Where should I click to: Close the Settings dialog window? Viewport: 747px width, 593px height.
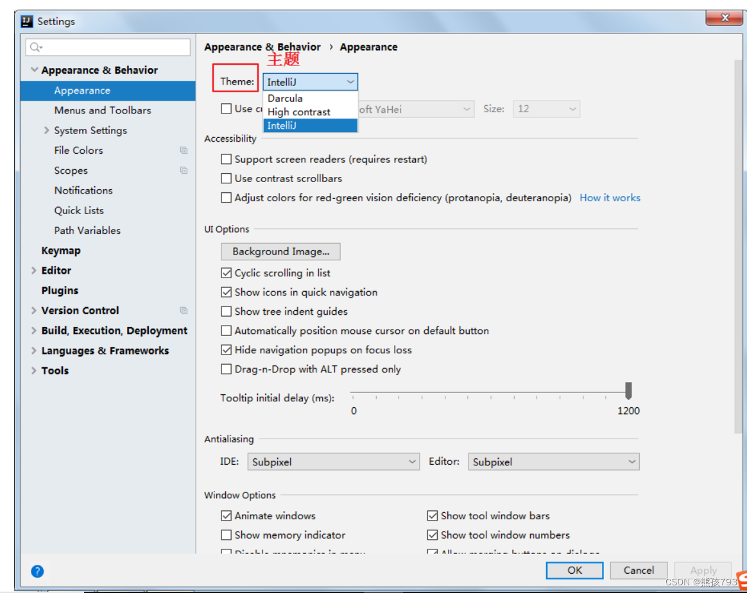tap(724, 17)
